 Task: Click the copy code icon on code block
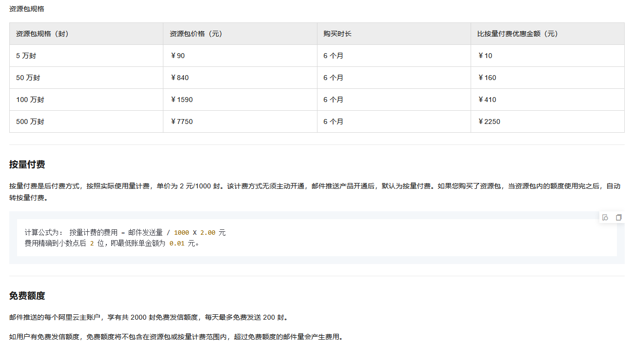pos(618,218)
